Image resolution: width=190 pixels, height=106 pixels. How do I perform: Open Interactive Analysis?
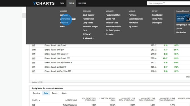tap(113, 27)
